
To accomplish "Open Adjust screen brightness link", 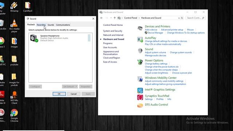I will click(x=157, y=73).
